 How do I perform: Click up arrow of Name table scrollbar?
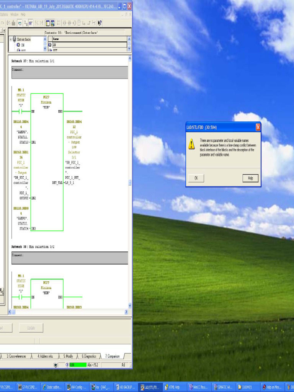pos(129,39)
